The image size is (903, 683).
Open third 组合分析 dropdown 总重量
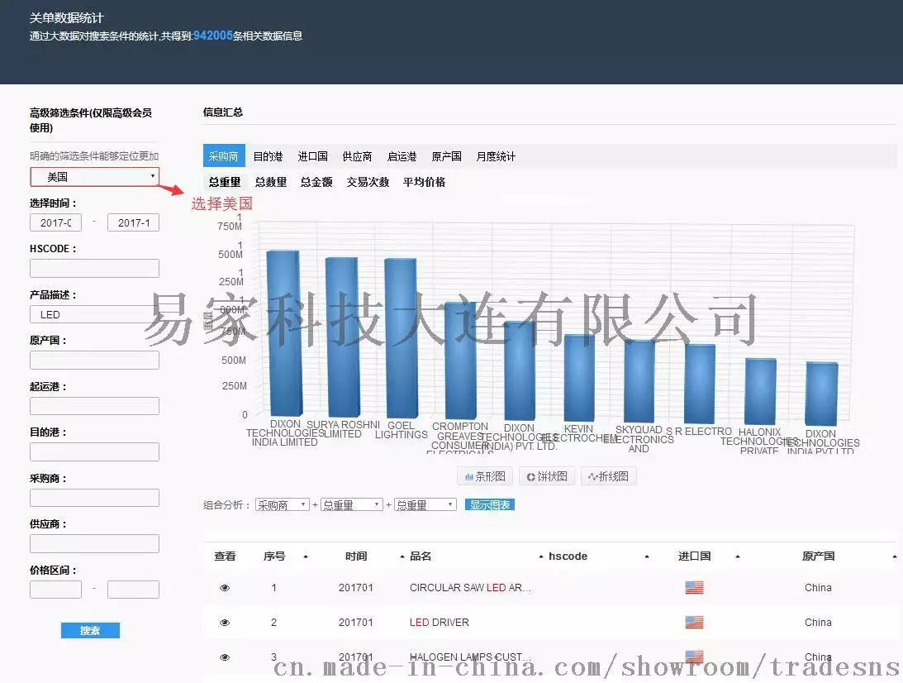click(x=425, y=505)
